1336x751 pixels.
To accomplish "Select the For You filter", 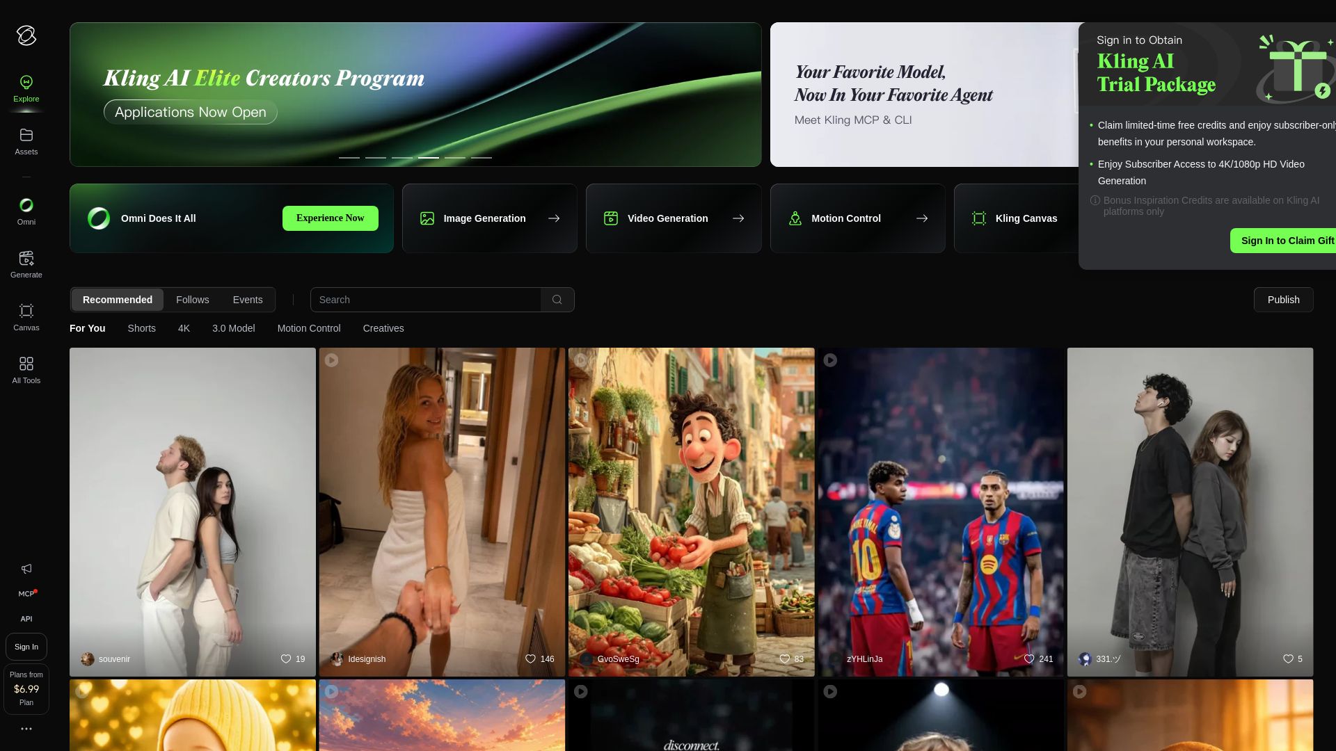I will [x=88, y=328].
